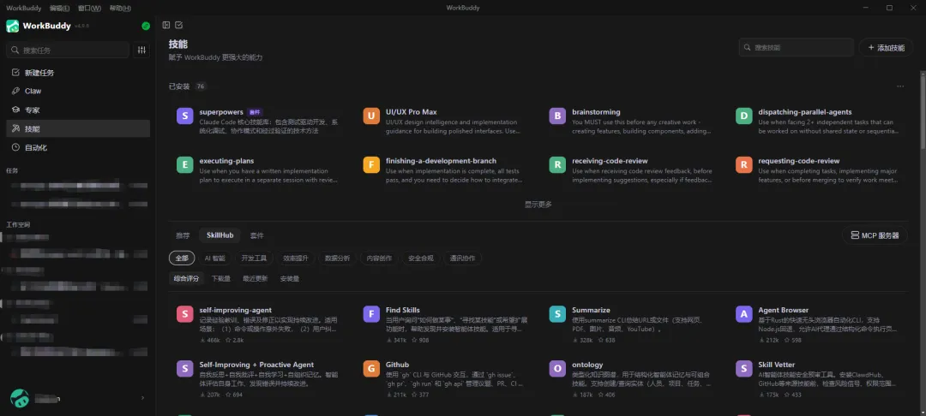
Task: Click the yellow F icon of finishing-a-development-branch
Action: [x=371, y=165]
